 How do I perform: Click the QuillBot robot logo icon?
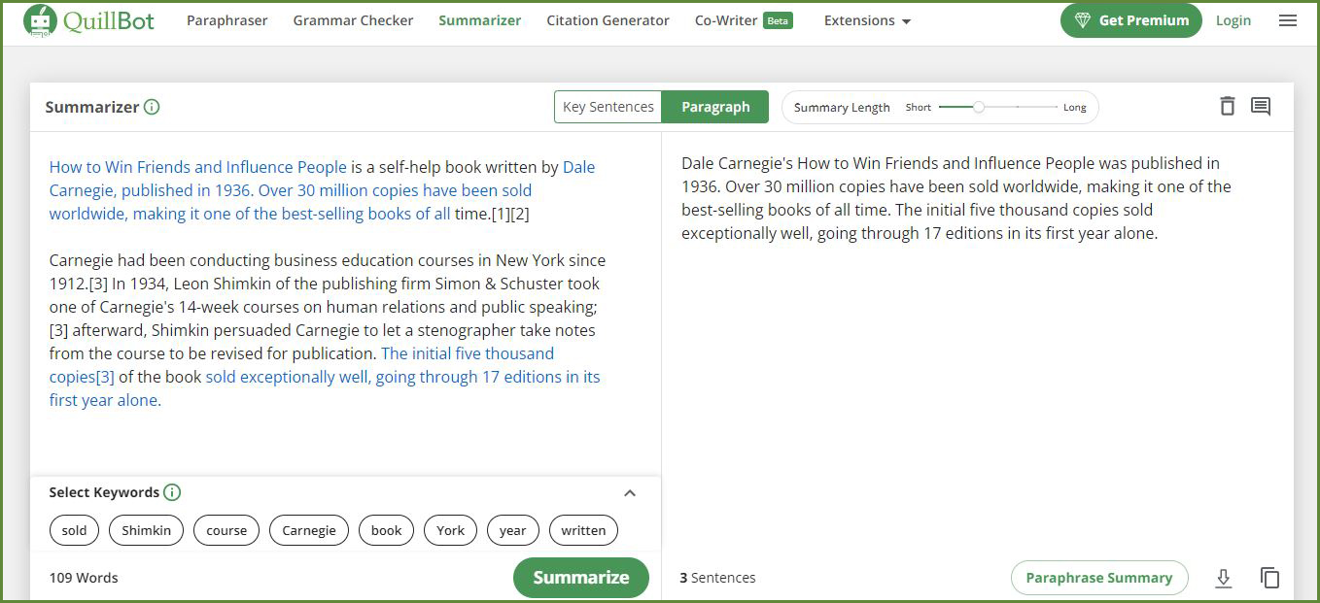point(40,20)
